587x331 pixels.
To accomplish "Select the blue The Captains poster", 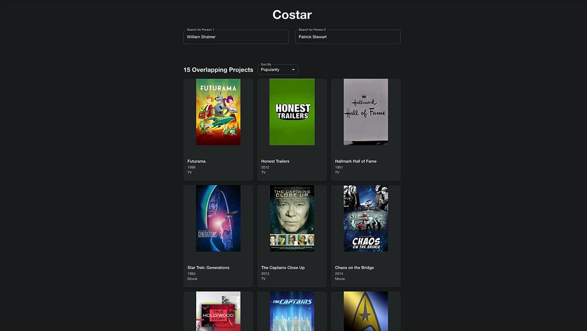I will point(292,311).
